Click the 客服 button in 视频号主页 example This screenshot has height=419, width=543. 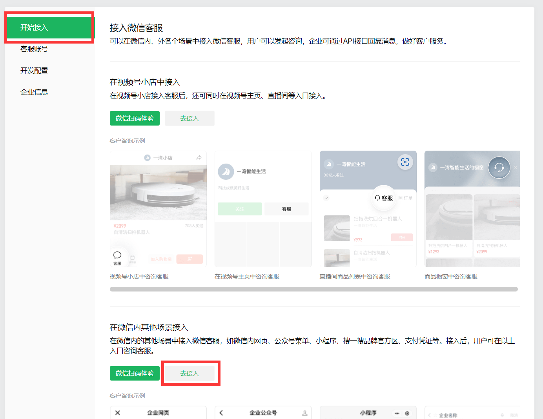[286, 209]
